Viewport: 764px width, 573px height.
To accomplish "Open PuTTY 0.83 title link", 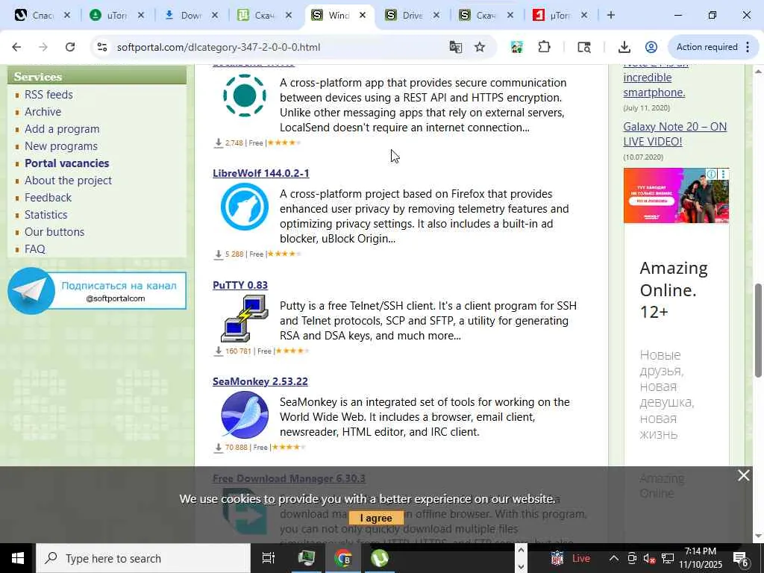I will pyautogui.click(x=240, y=285).
